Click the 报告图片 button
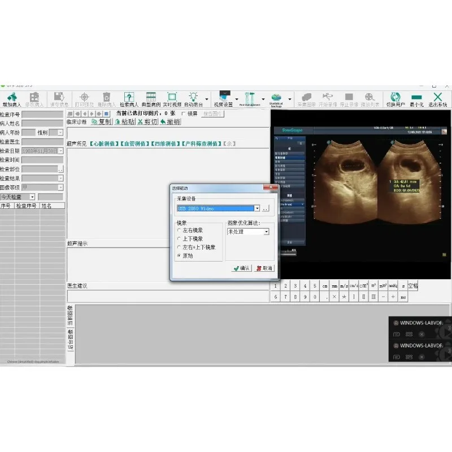The width and height of the screenshot is (452, 452). tap(212, 114)
